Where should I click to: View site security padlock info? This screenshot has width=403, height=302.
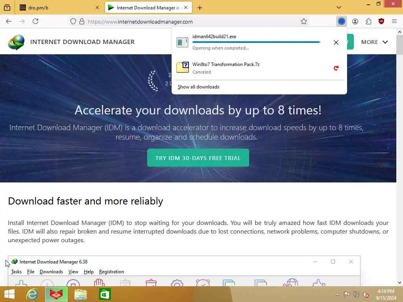point(82,21)
